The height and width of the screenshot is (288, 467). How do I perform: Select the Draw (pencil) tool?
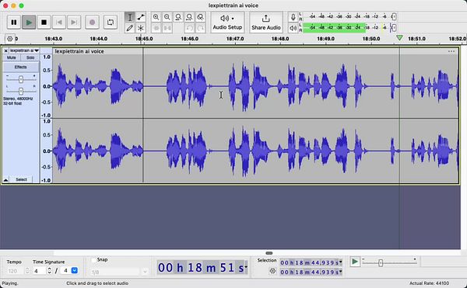pos(129,28)
